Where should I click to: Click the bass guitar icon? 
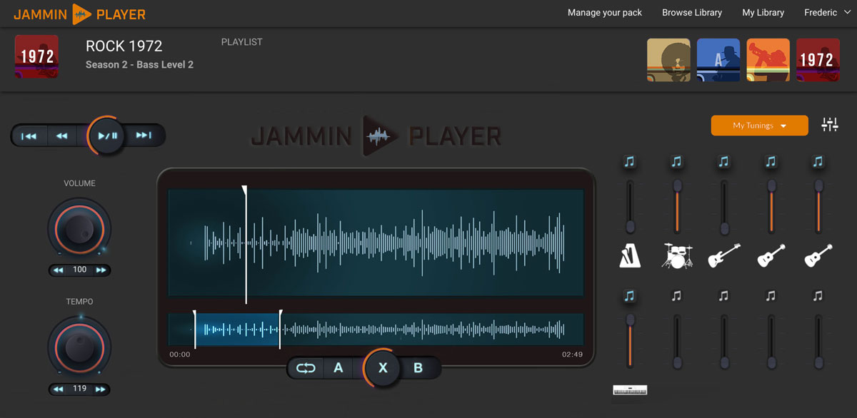[x=723, y=255]
